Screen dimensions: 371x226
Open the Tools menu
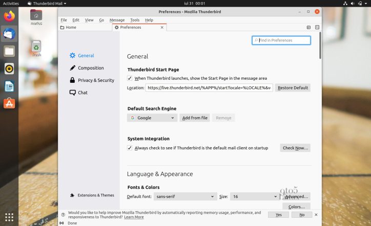pos(135,20)
